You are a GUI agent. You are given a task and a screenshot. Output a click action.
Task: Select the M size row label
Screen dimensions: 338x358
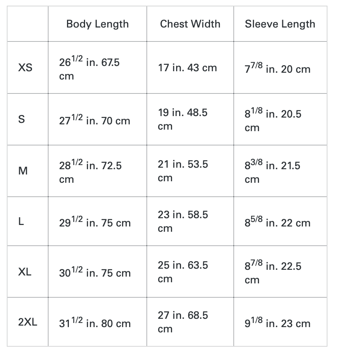pyautogui.click(x=23, y=171)
